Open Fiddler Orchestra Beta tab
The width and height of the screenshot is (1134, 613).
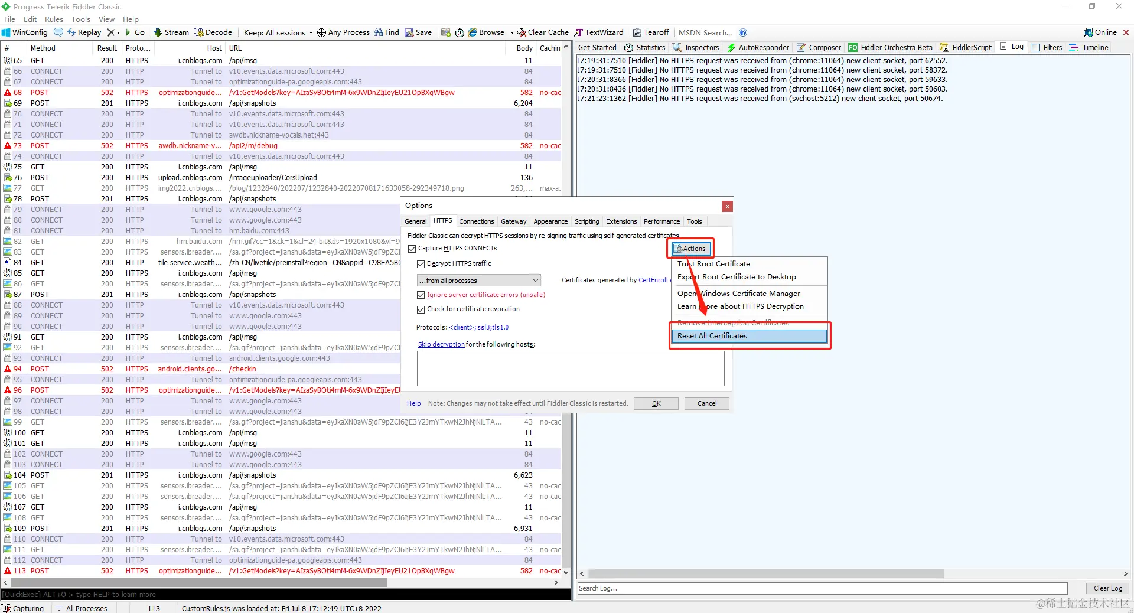(891, 47)
